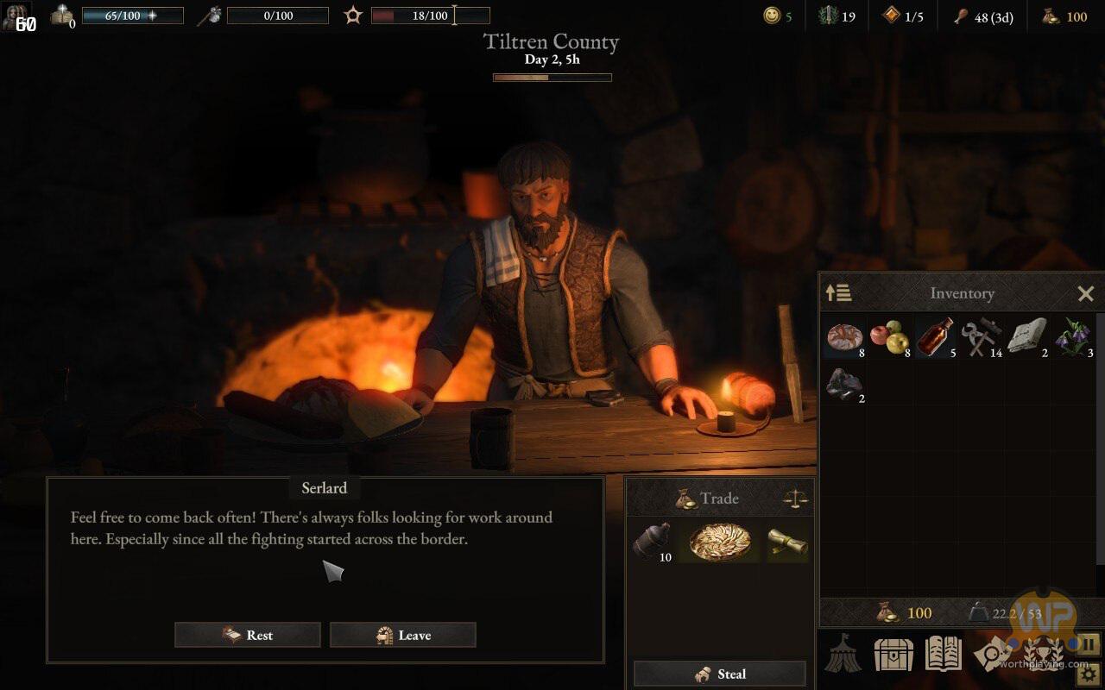1105x690 pixels.
Task: Click the trade balance scales icon
Action: point(793,499)
